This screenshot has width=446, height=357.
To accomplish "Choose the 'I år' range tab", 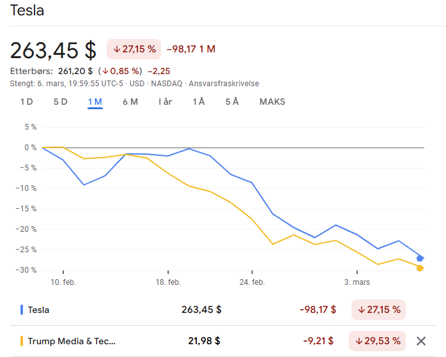I will coord(165,102).
